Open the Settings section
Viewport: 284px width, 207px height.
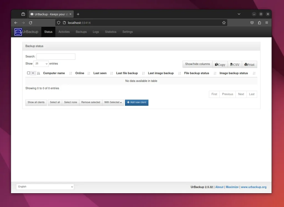click(x=127, y=32)
